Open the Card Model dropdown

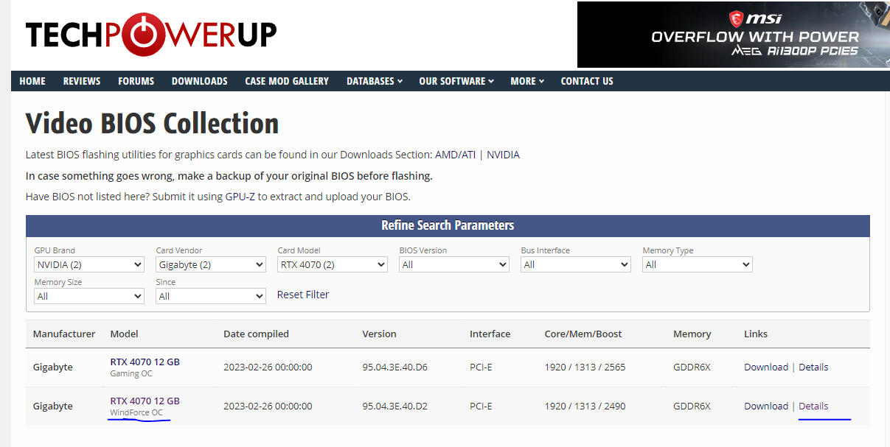(x=333, y=264)
